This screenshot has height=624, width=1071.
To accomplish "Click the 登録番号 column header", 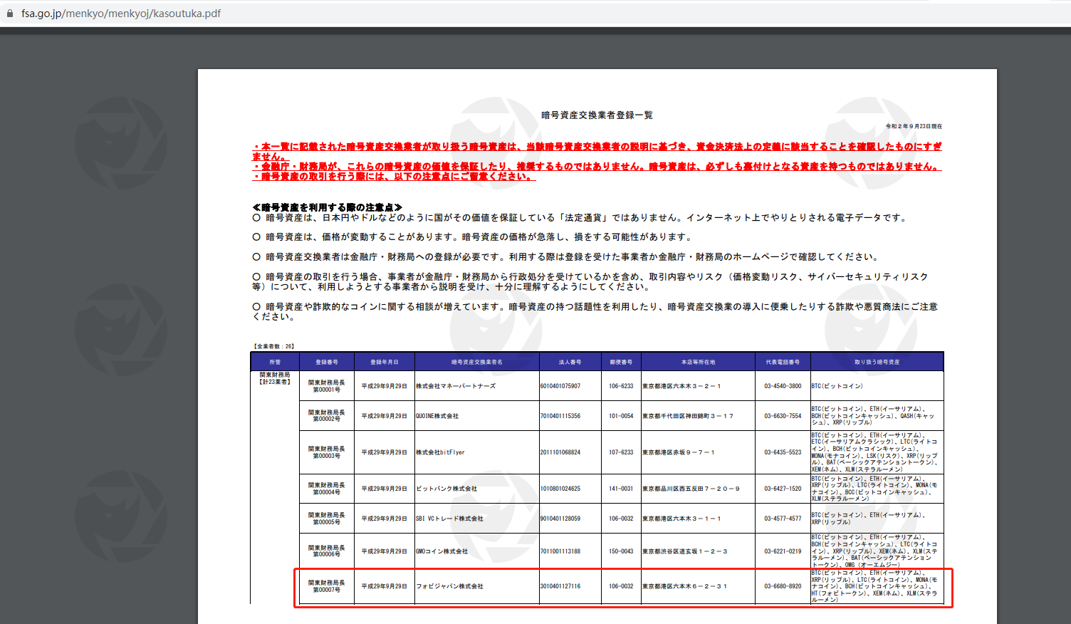I will tap(327, 362).
